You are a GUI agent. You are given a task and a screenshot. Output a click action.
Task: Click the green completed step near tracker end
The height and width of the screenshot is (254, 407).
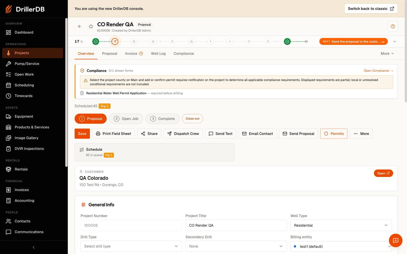pos(287,41)
